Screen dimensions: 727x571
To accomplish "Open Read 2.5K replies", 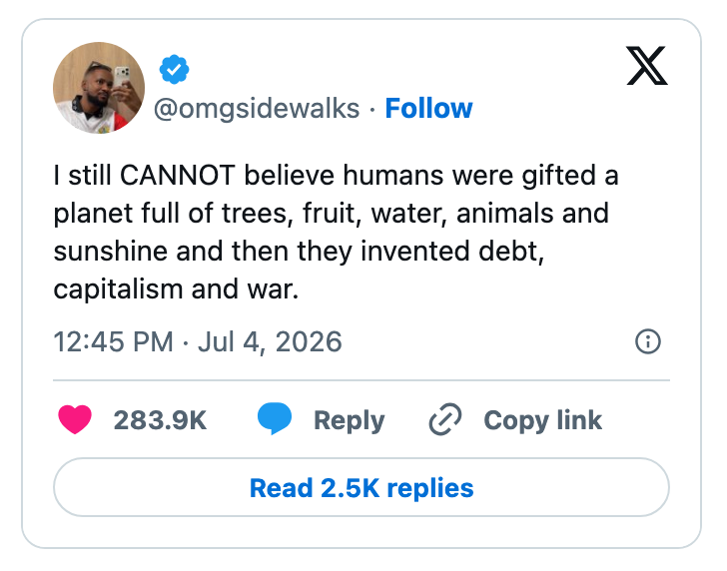I will pos(362,487).
